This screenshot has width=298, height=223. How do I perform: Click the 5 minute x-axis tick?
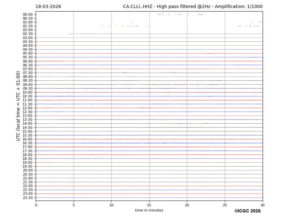click(x=74, y=205)
